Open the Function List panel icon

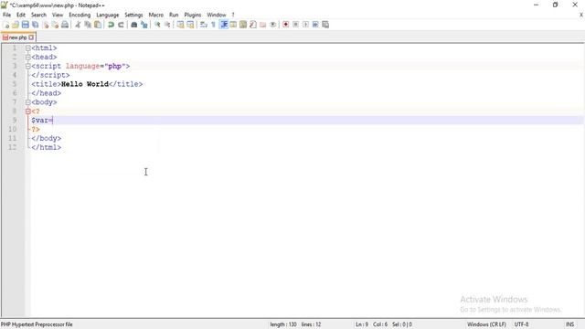253,25
